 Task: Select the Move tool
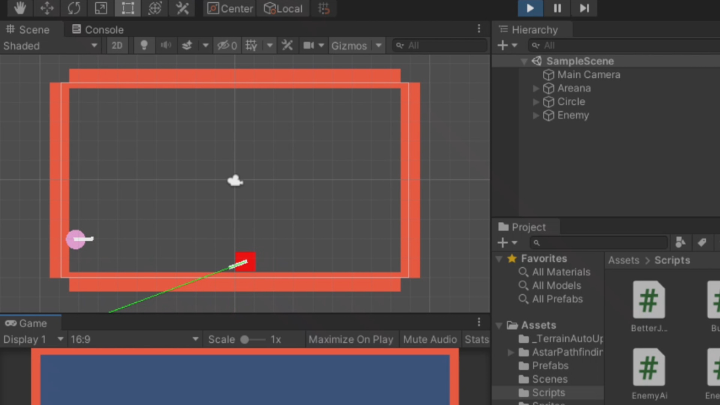tap(46, 8)
